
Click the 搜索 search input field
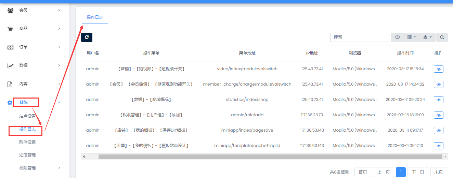pyautogui.click(x=359, y=37)
